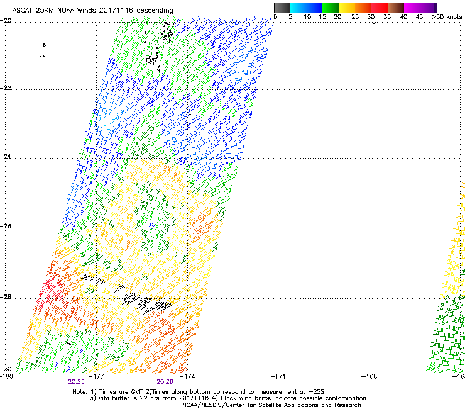Viewport: 465px width, 409px height.
Task: Click the yellow 20-25 knots legend swatch
Action: (347, 8)
